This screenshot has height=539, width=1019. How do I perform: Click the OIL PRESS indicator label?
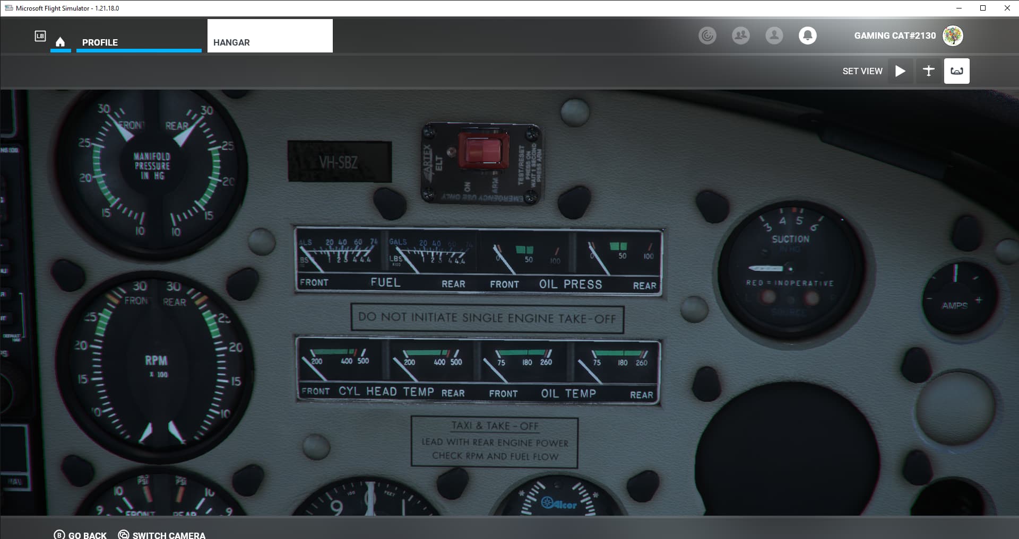tap(571, 284)
